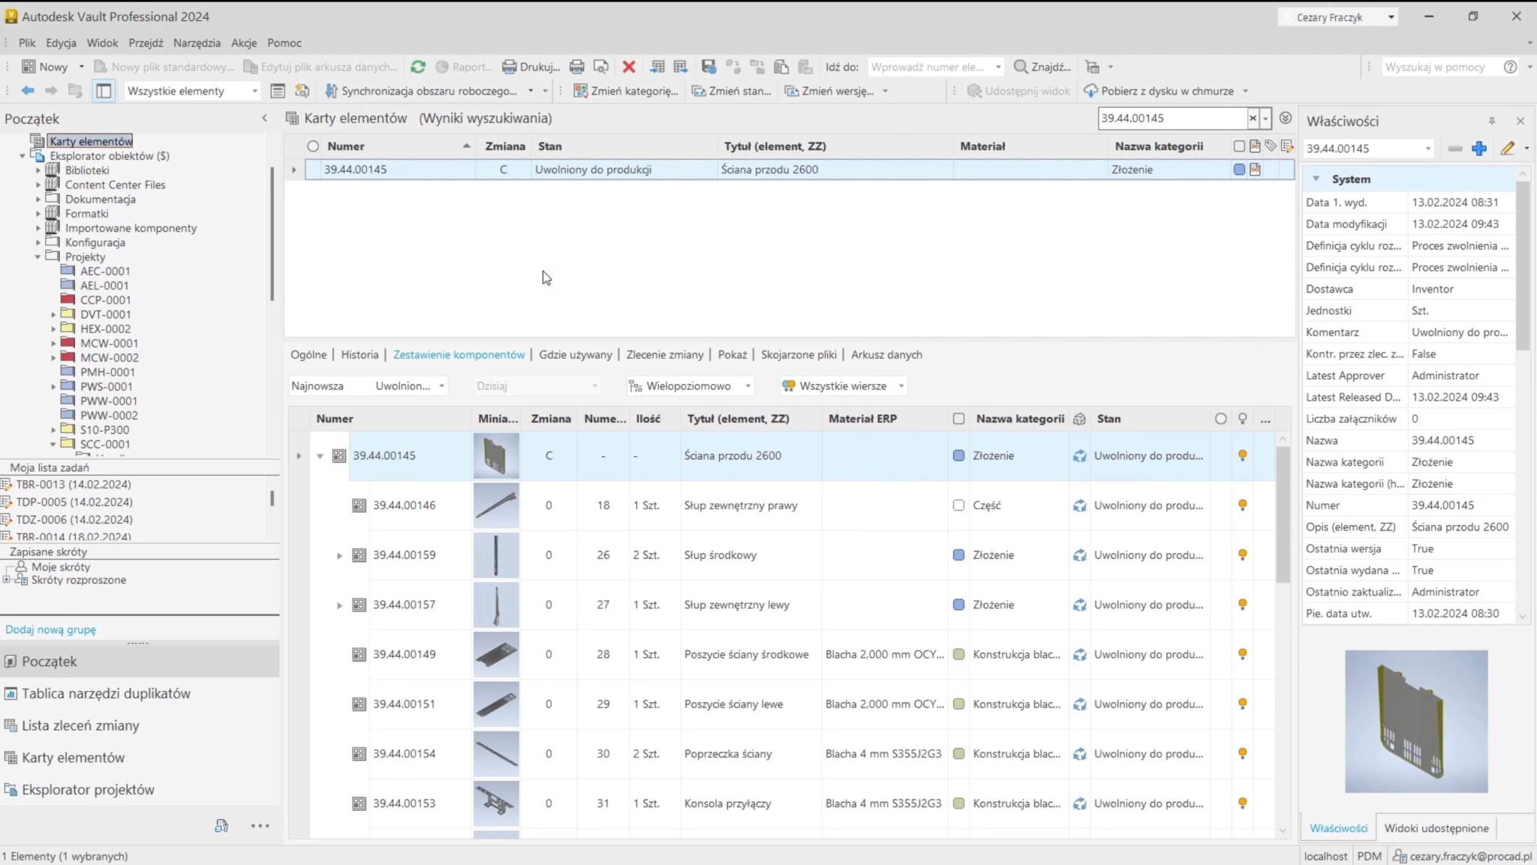The width and height of the screenshot is (1537, 865).
Task: Collapse the Projekty folder in the tree
Action: tap(36, 257)
